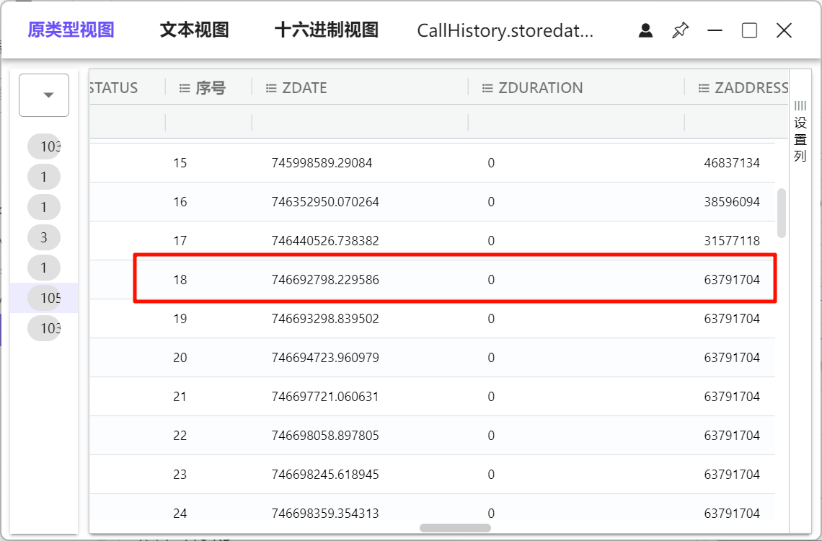
Task: Click the ZDATE filter input field
Action: point(359,122)
